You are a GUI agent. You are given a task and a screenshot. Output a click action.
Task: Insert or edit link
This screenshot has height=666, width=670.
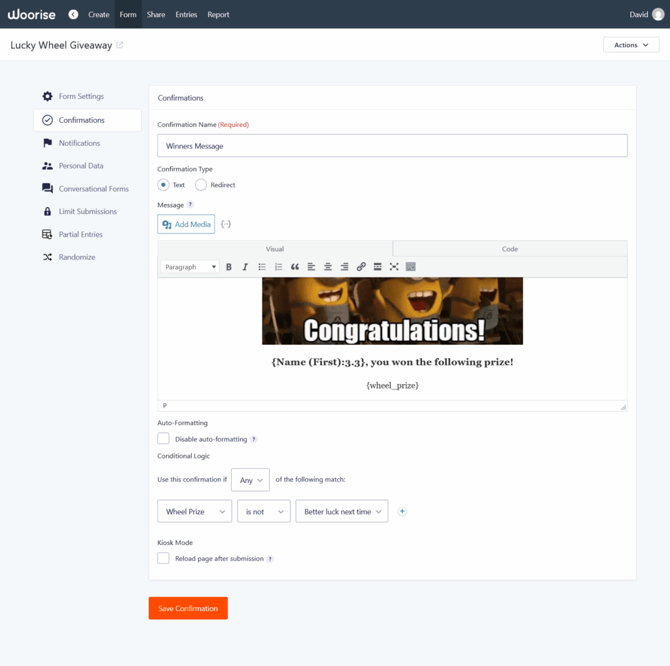click(361, 267)
